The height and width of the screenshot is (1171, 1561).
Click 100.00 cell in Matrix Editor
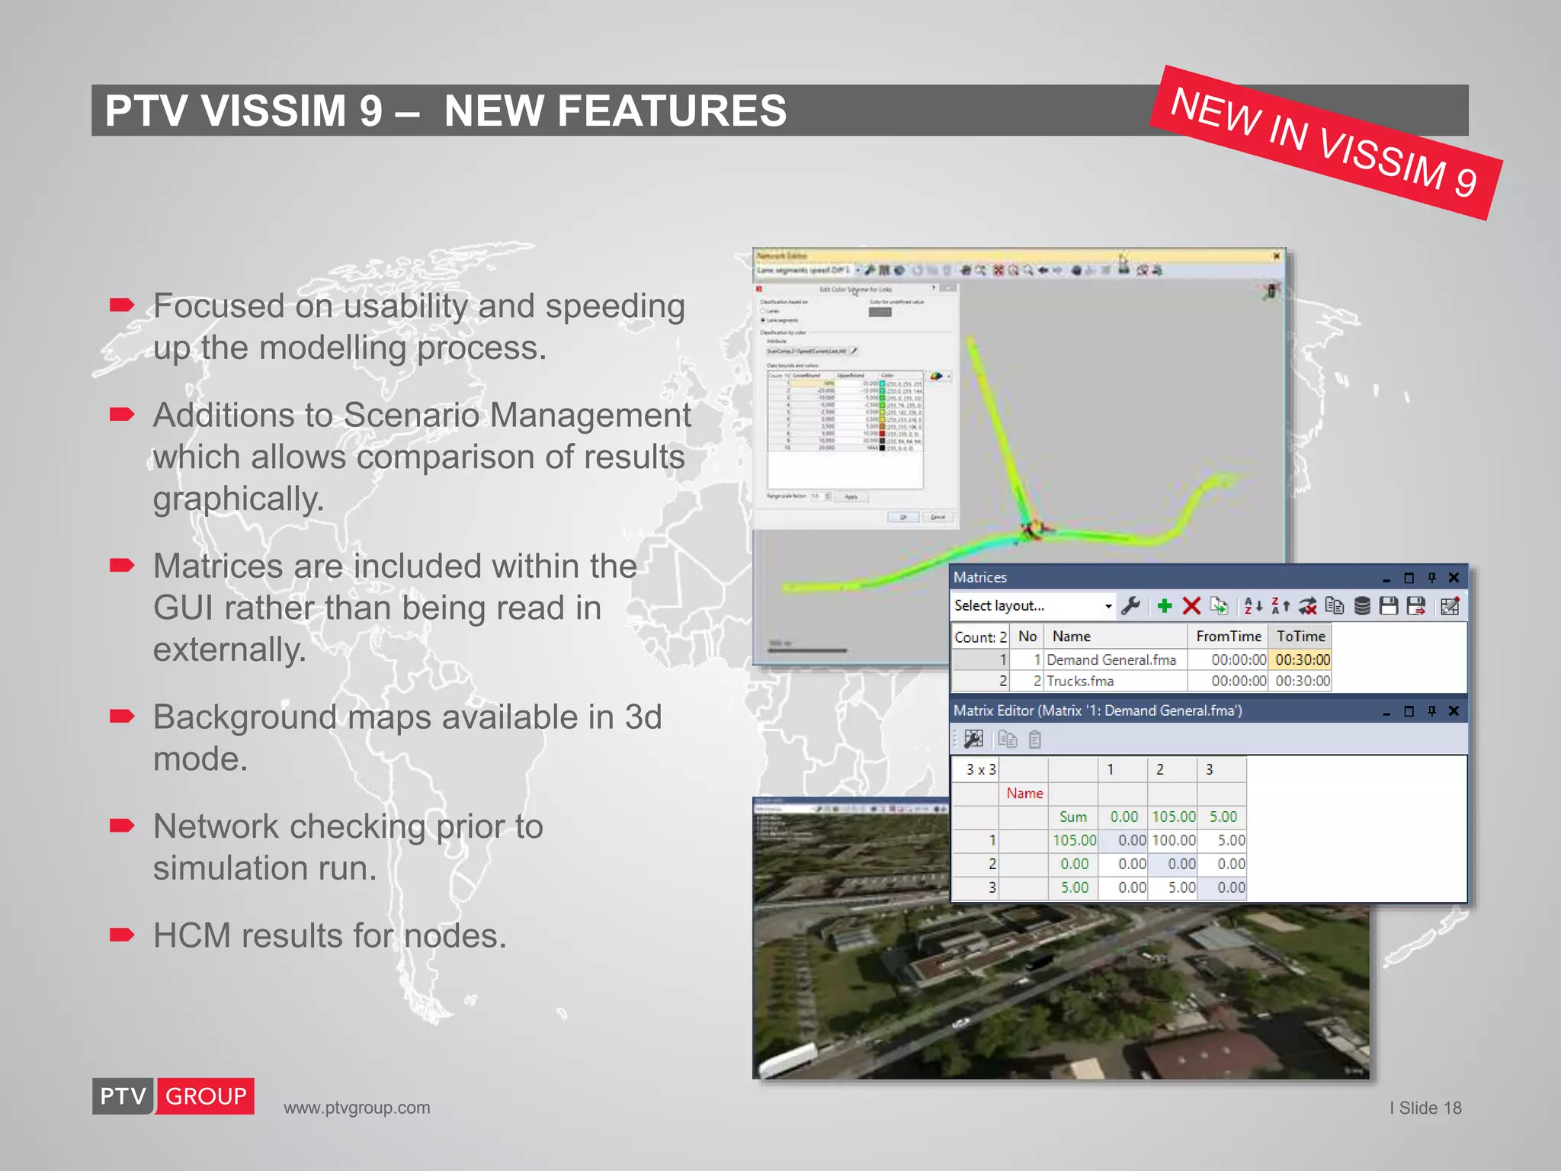tap(1173, 840)
